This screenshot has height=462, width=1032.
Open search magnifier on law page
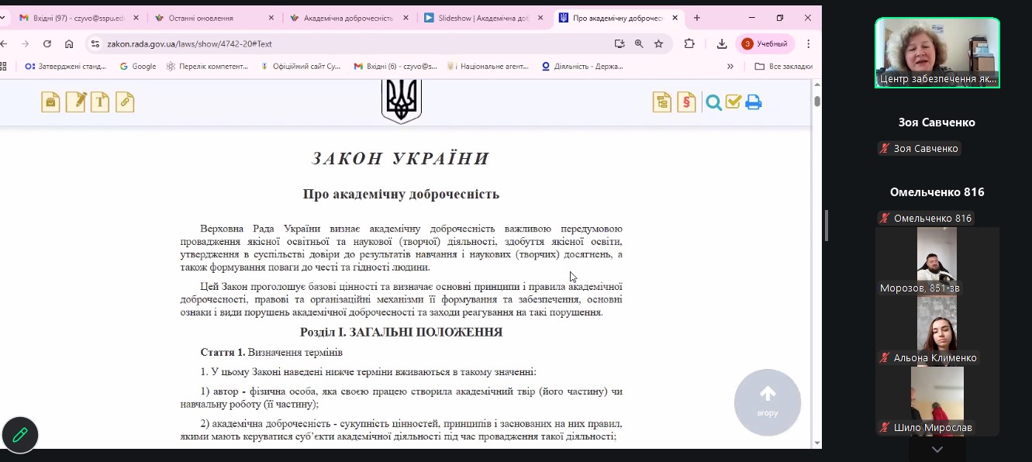[713, 102]
